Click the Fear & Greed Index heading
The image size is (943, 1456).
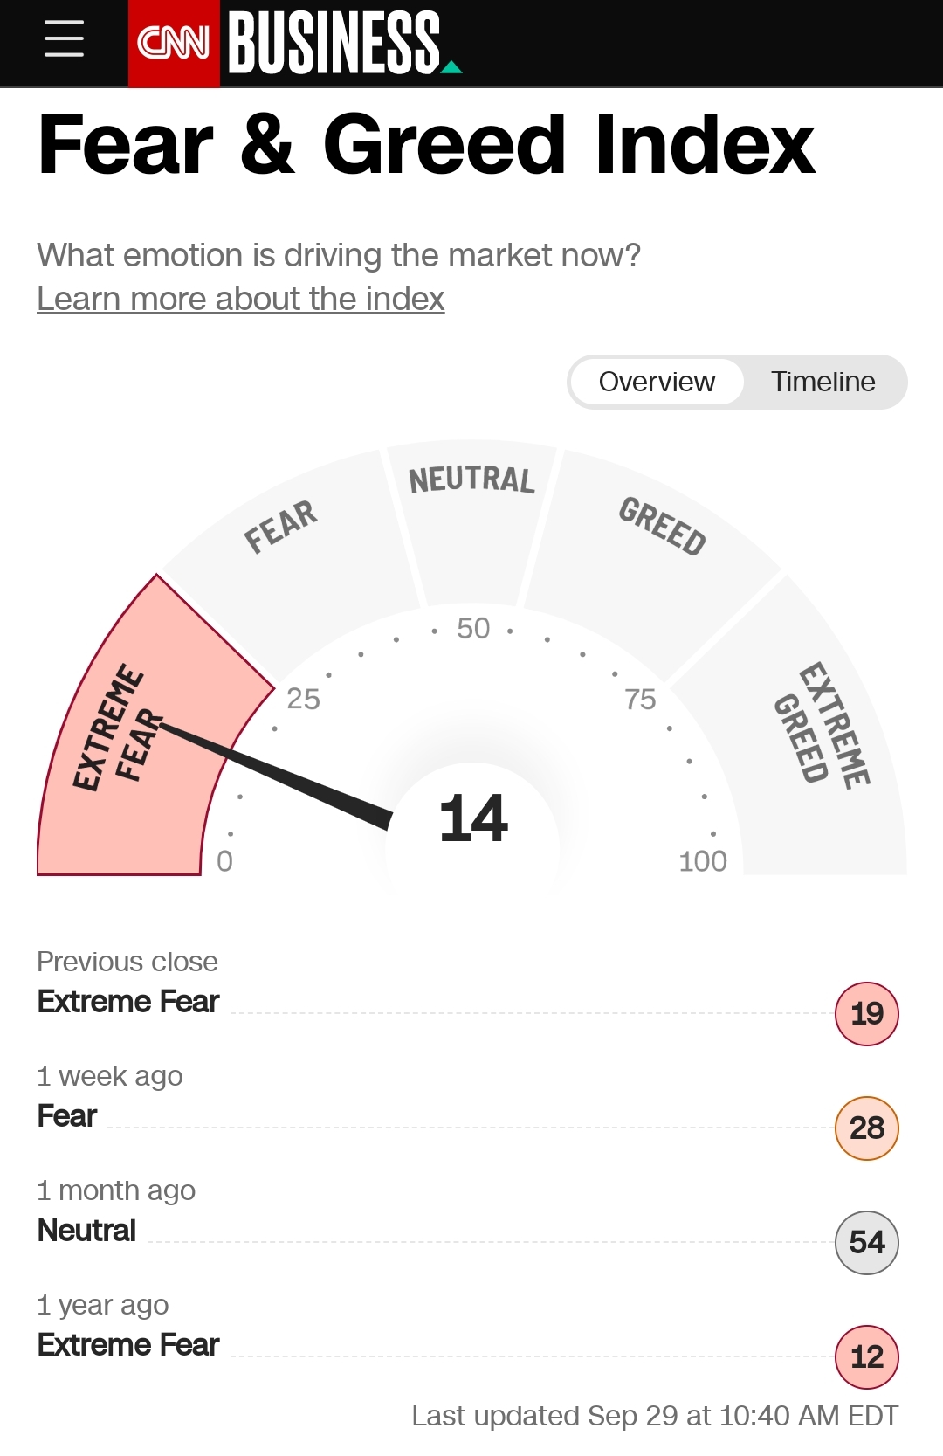pyautogui.click(x=426, y=145)
